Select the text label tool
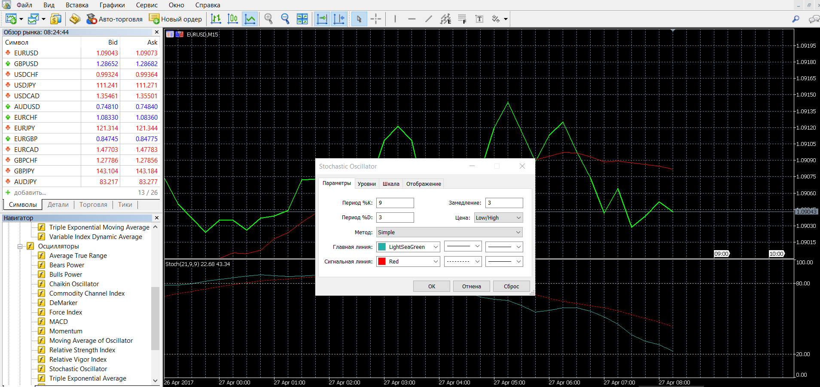This screenshot has width=820, height=387. [x=479, y=19]
